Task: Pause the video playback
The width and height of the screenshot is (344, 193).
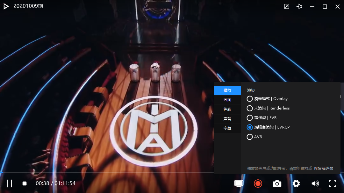Action: pyautogui.click(x=10, y=183)
